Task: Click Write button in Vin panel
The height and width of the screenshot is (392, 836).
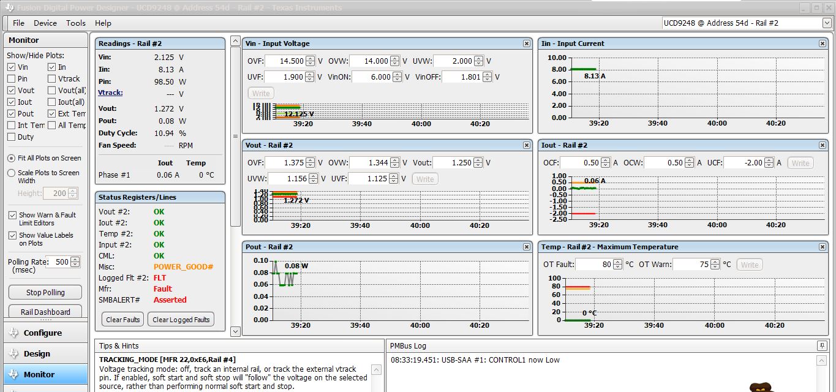Action: point(261,93)
